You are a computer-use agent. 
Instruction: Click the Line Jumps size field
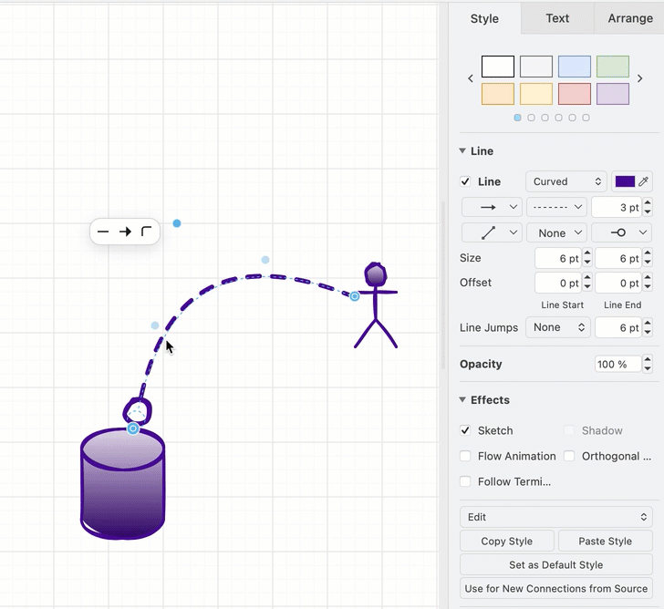[x=618, y=327]
